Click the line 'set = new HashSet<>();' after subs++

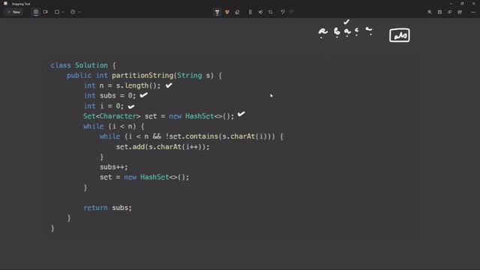pyautogui.click(x=145, y=177)
